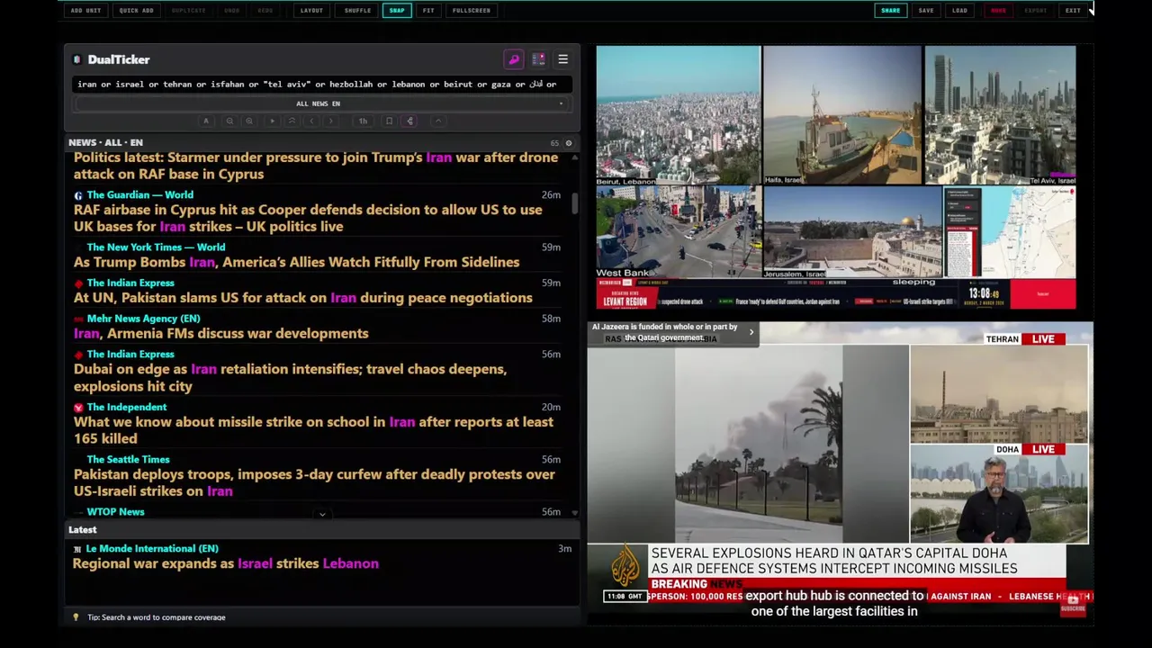Toggle the SNAP option
This screenshot has height=648, width=1152.
(x=397, y=11)
